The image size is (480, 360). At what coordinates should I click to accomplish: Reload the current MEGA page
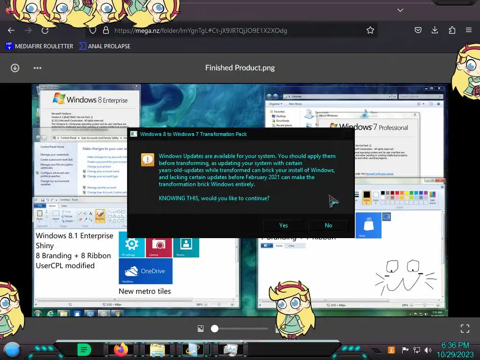pos(45,30)
